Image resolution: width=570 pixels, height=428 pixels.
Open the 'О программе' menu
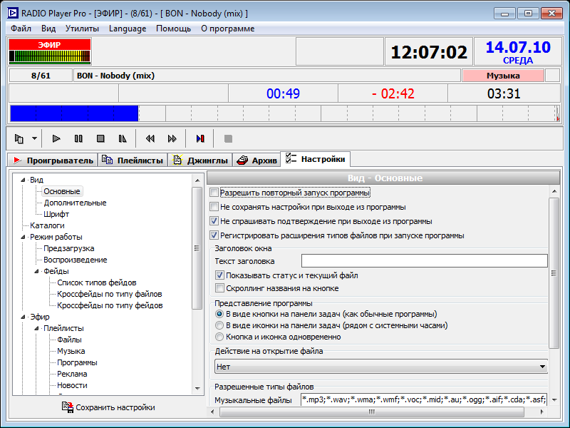pyautogui.click(x=227, y=29)
